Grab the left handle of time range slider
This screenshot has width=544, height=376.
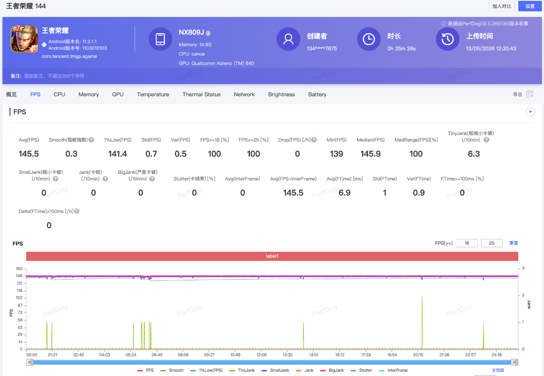pos(29,362)
